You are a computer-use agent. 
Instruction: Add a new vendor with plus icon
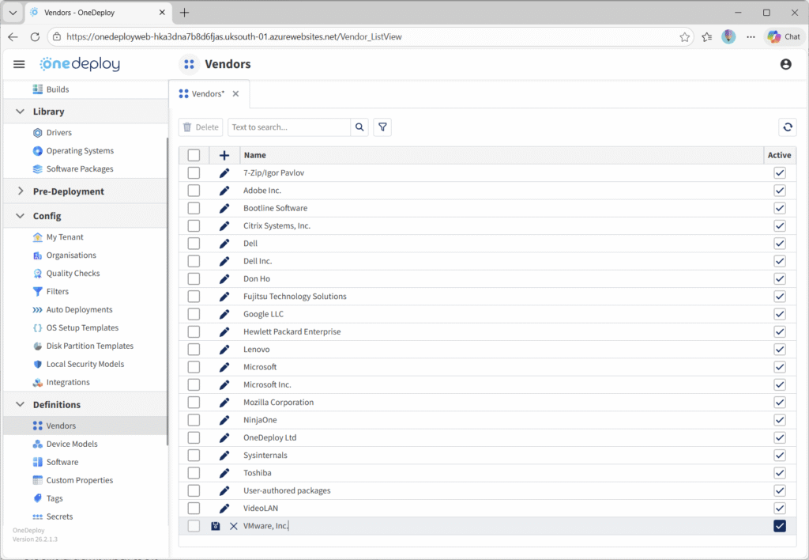click(224, 155)
